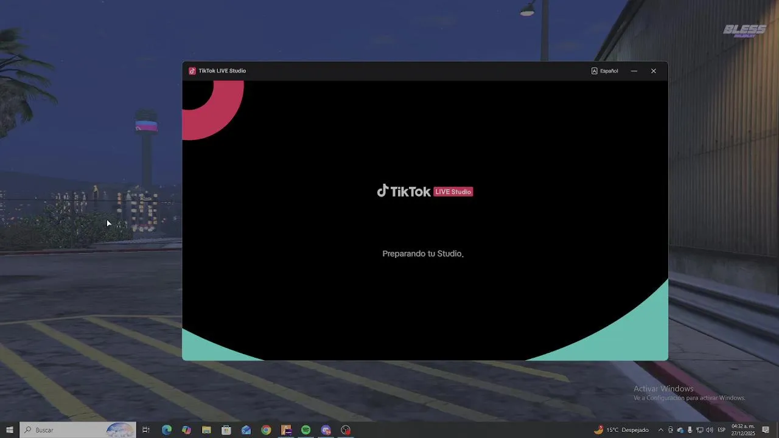Screen dimensions: 779x438
Task: Close the TikTok LIVE Studio window
Action: [x=654, y=71]
